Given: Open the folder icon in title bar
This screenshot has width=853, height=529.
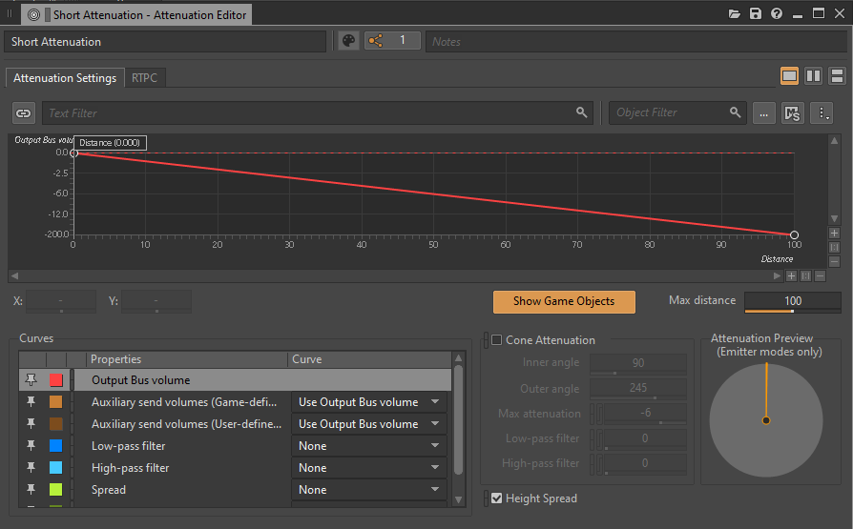Looking at the screenshot, I should [735, 14].
